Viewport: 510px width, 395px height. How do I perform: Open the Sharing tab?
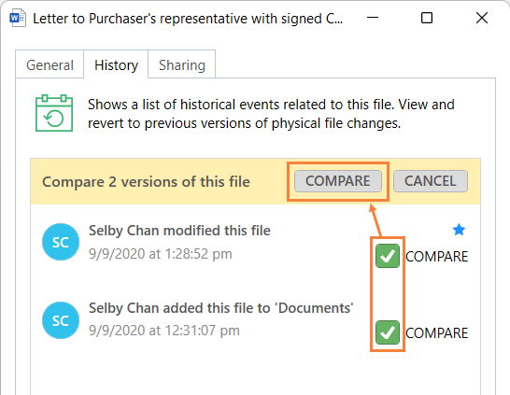182,64
